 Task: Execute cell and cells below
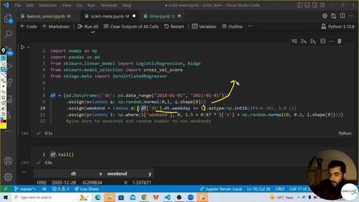[x=313, y=41]
